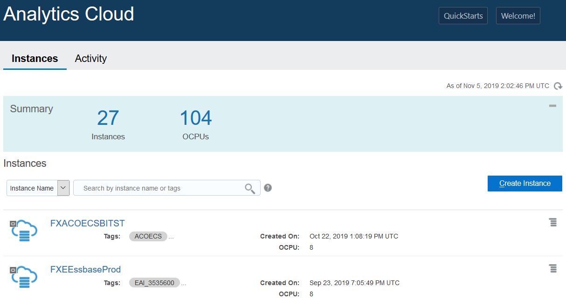Image resolution: width=566 pixels, height=300 pixels.
Task: Click the FXACOECSBITST cloud service icon
Action: 23,231
